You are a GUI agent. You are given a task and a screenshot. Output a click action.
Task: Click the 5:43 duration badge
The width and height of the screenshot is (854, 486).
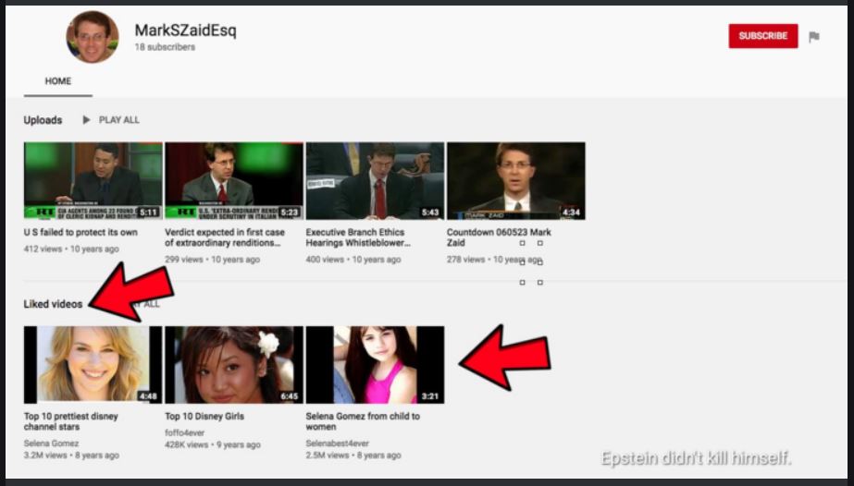pyautogui.click(x=430, y=212)
